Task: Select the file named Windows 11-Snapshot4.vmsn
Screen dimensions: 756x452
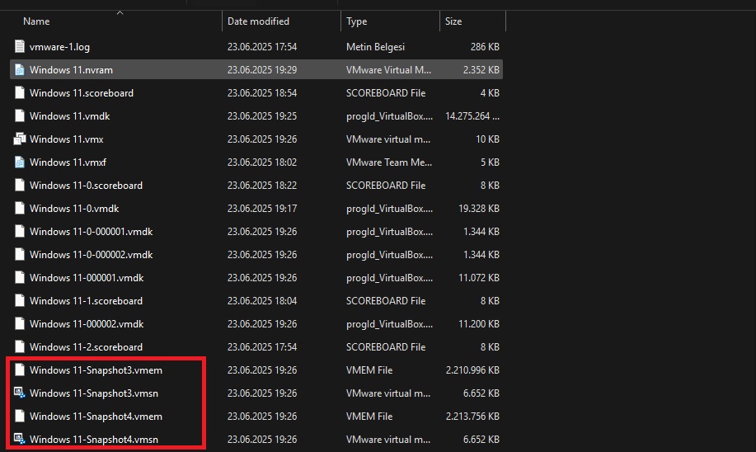Action: click(x=94, y=440)
